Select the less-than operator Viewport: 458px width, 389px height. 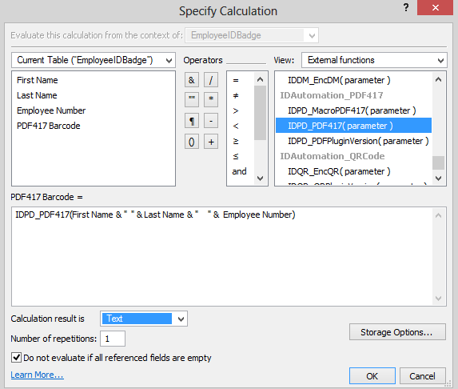click(x=236, y=126)
